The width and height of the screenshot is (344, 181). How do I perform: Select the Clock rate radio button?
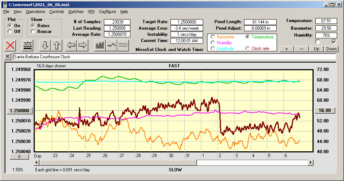[247, 48]
